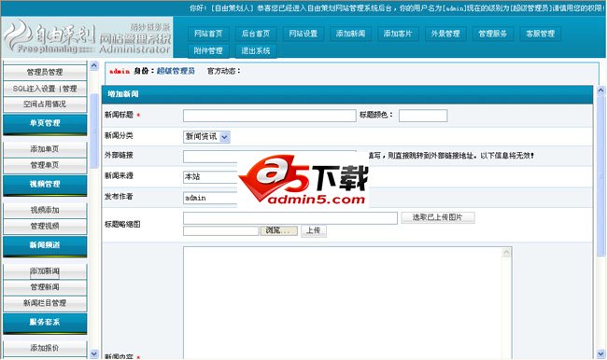Open 新闻栏目管理 in the sidebar
Viewport: 607px width, 360px height.
[x=45, y=303]
